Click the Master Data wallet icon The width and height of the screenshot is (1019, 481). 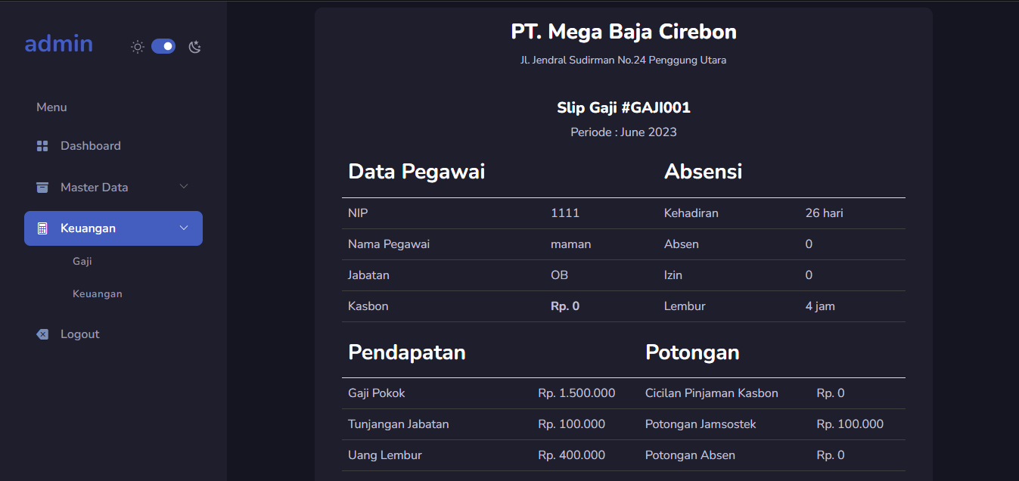(x=42, y=187)
